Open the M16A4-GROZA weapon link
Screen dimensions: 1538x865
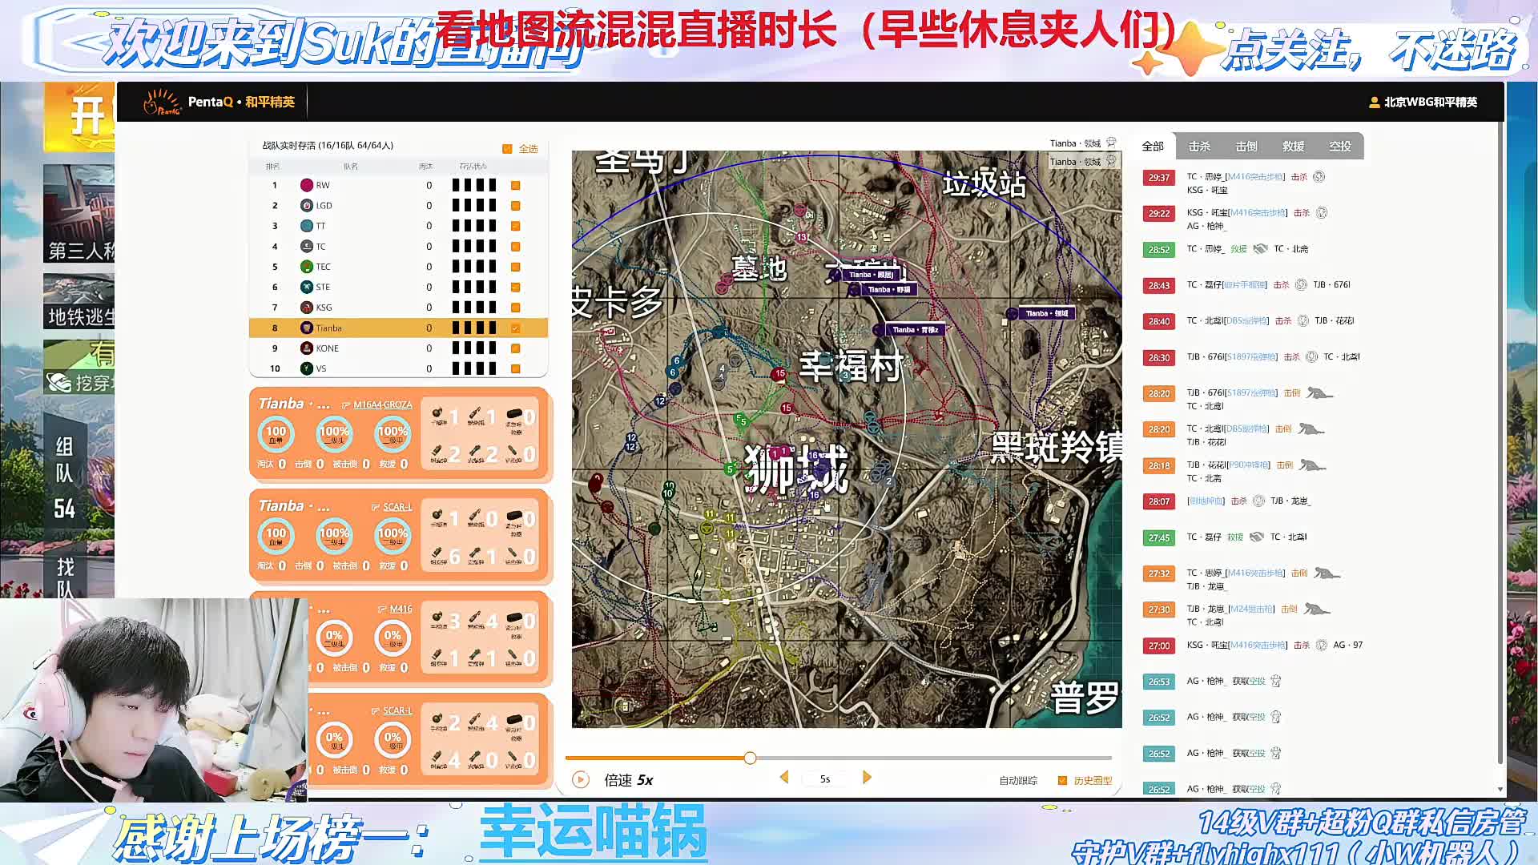pos(383,405)
